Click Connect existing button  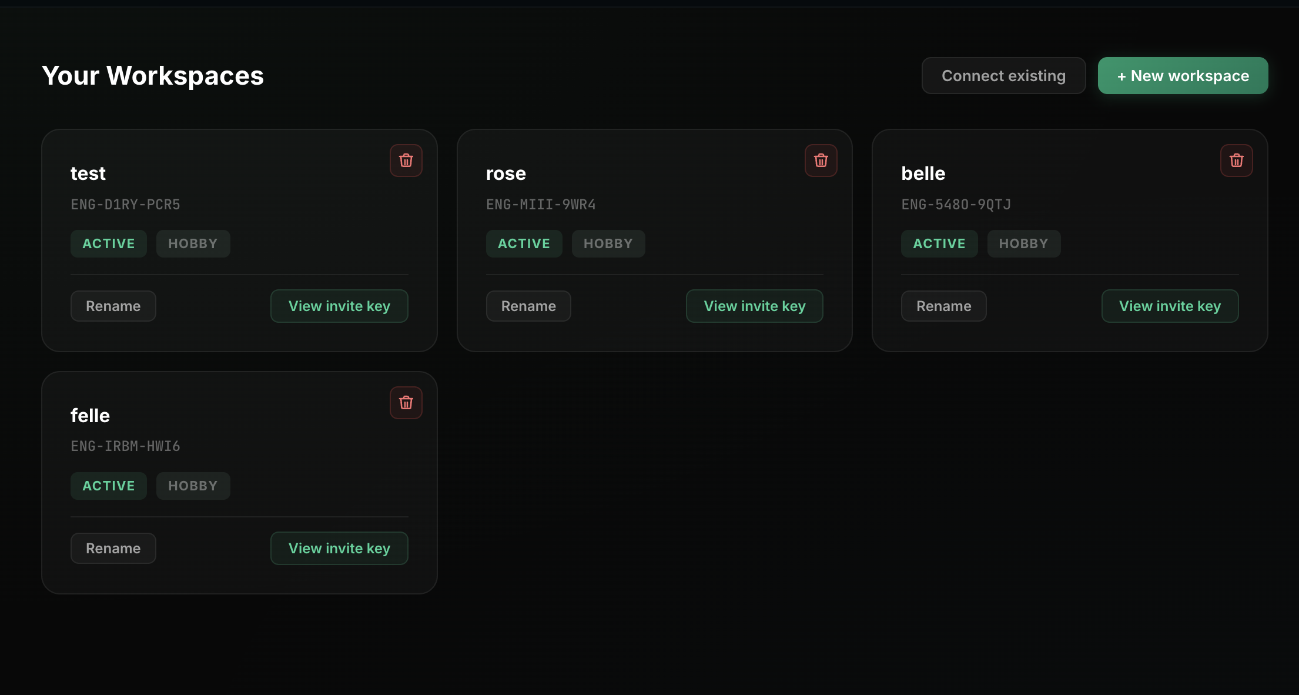coord(1003,76)
